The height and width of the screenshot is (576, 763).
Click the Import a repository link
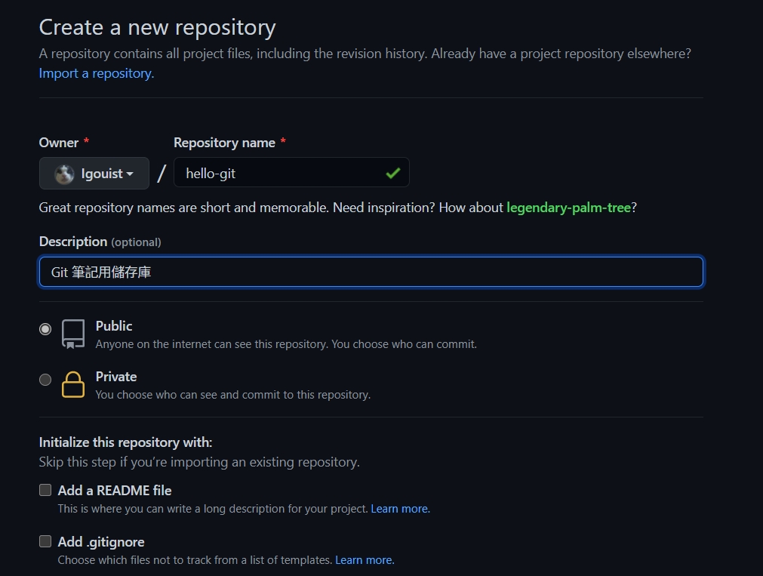click(x=96, y=73)
